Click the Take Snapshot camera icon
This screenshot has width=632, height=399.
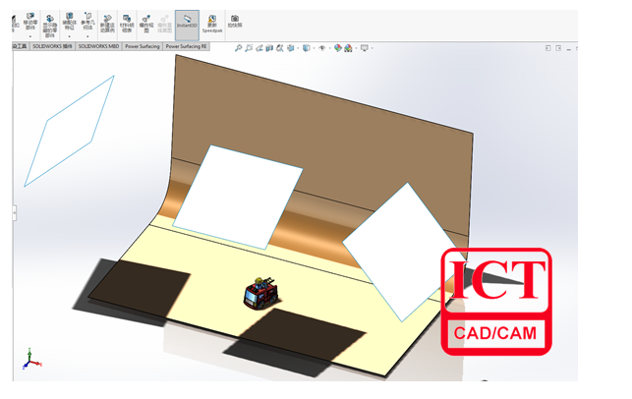(x=234, y=22)
